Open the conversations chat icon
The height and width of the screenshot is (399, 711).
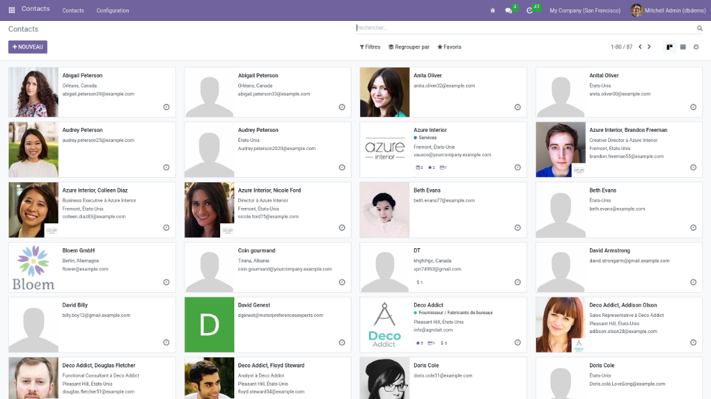click(x=509, y=10)
